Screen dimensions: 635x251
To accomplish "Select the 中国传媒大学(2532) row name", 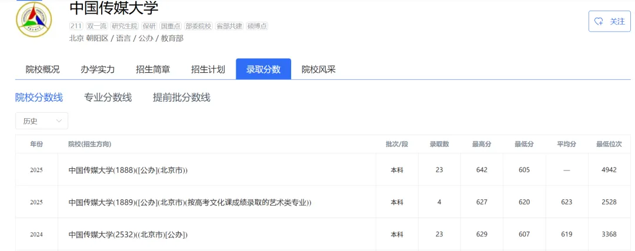I will (128, 235).
